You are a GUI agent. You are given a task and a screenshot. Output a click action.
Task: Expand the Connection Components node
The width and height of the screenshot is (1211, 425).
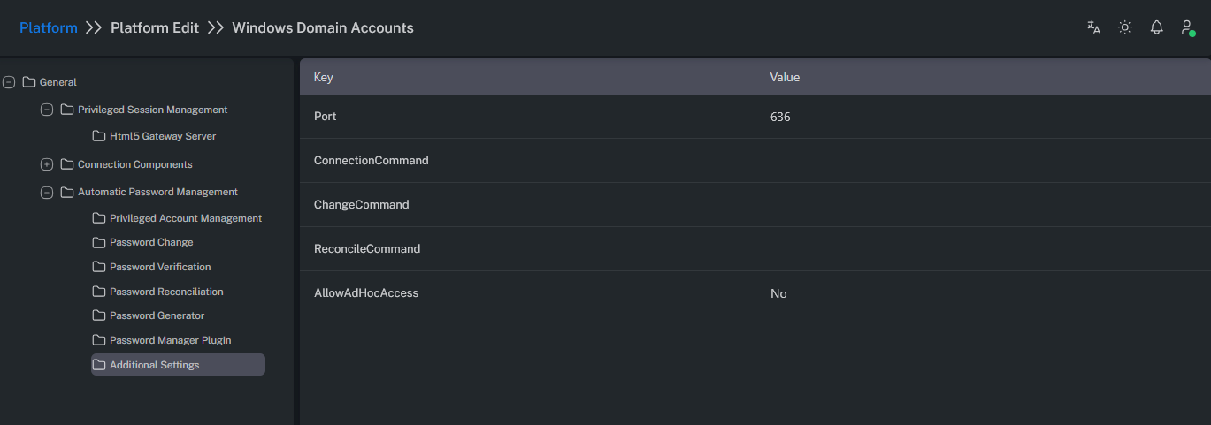(x=47, y=164)
